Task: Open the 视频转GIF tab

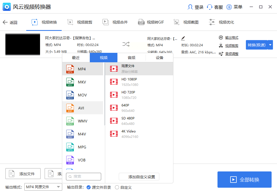Action: 151,22
